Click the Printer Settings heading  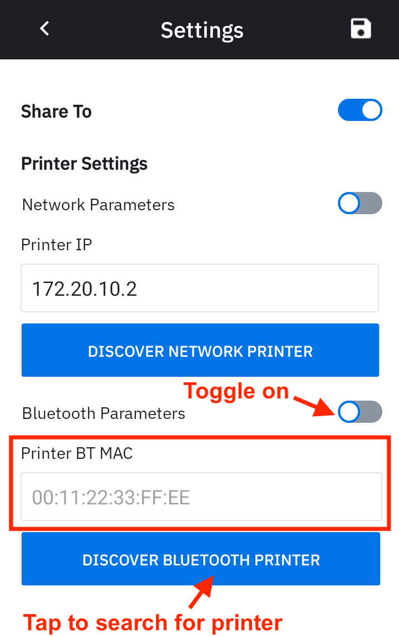(84, 164)
